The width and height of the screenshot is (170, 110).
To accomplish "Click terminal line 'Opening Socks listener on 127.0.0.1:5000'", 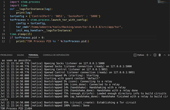I will click(52, 63).
